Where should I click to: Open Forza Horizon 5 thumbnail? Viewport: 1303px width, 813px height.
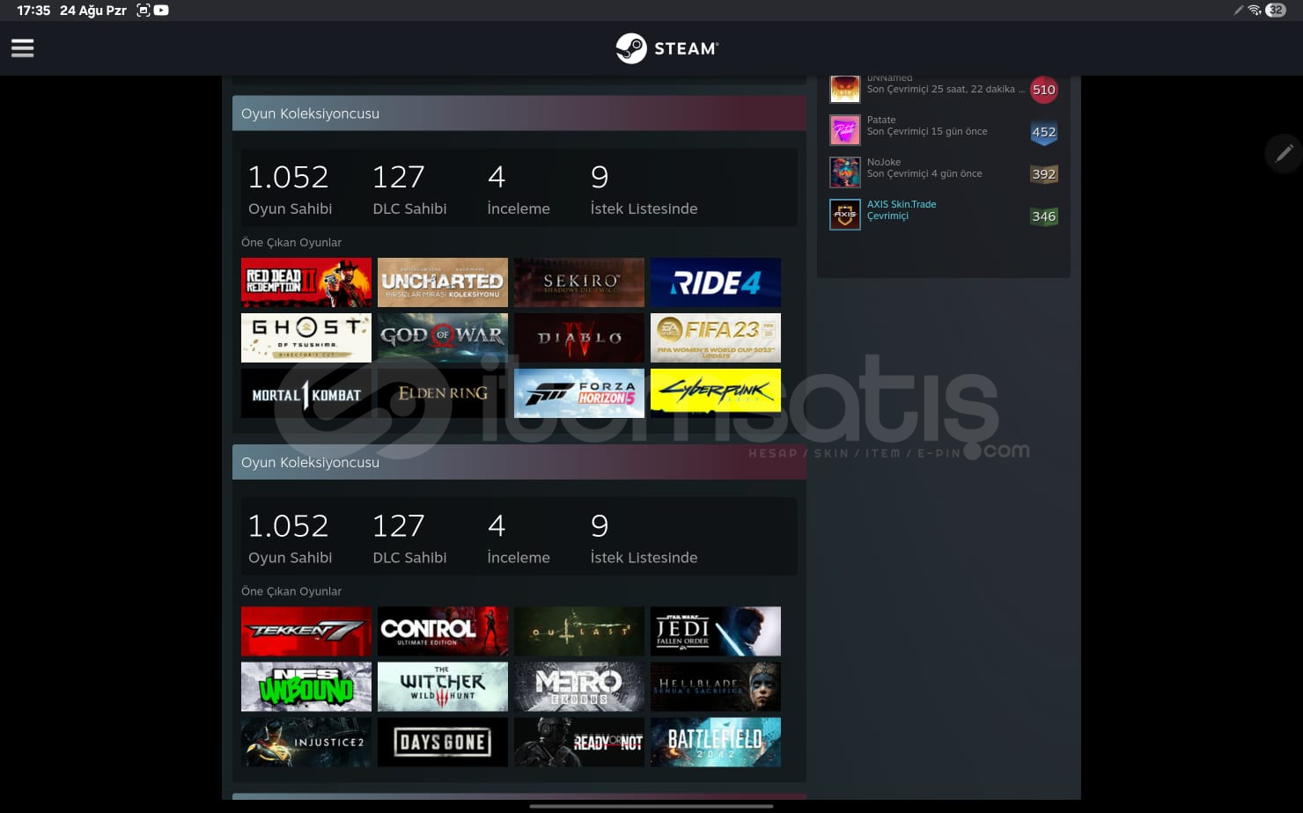click(579, 393)
